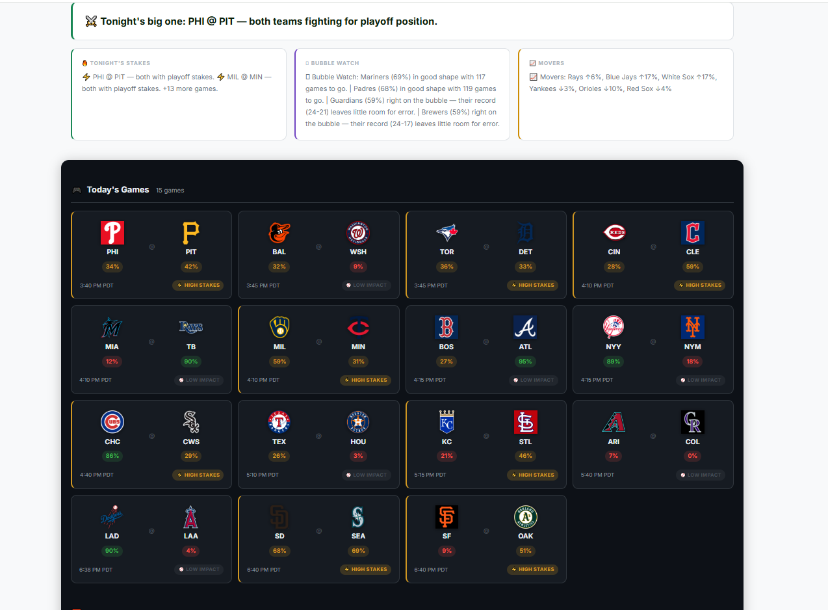Click the 5:40 PM PDT game time
The height and width of the screenshot is (610, 828).
coord(598,475)
